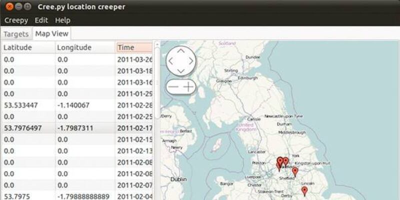
Task: Select the time cell 2011-03-16
Action: pyautogui.click(x=134, y=82)
